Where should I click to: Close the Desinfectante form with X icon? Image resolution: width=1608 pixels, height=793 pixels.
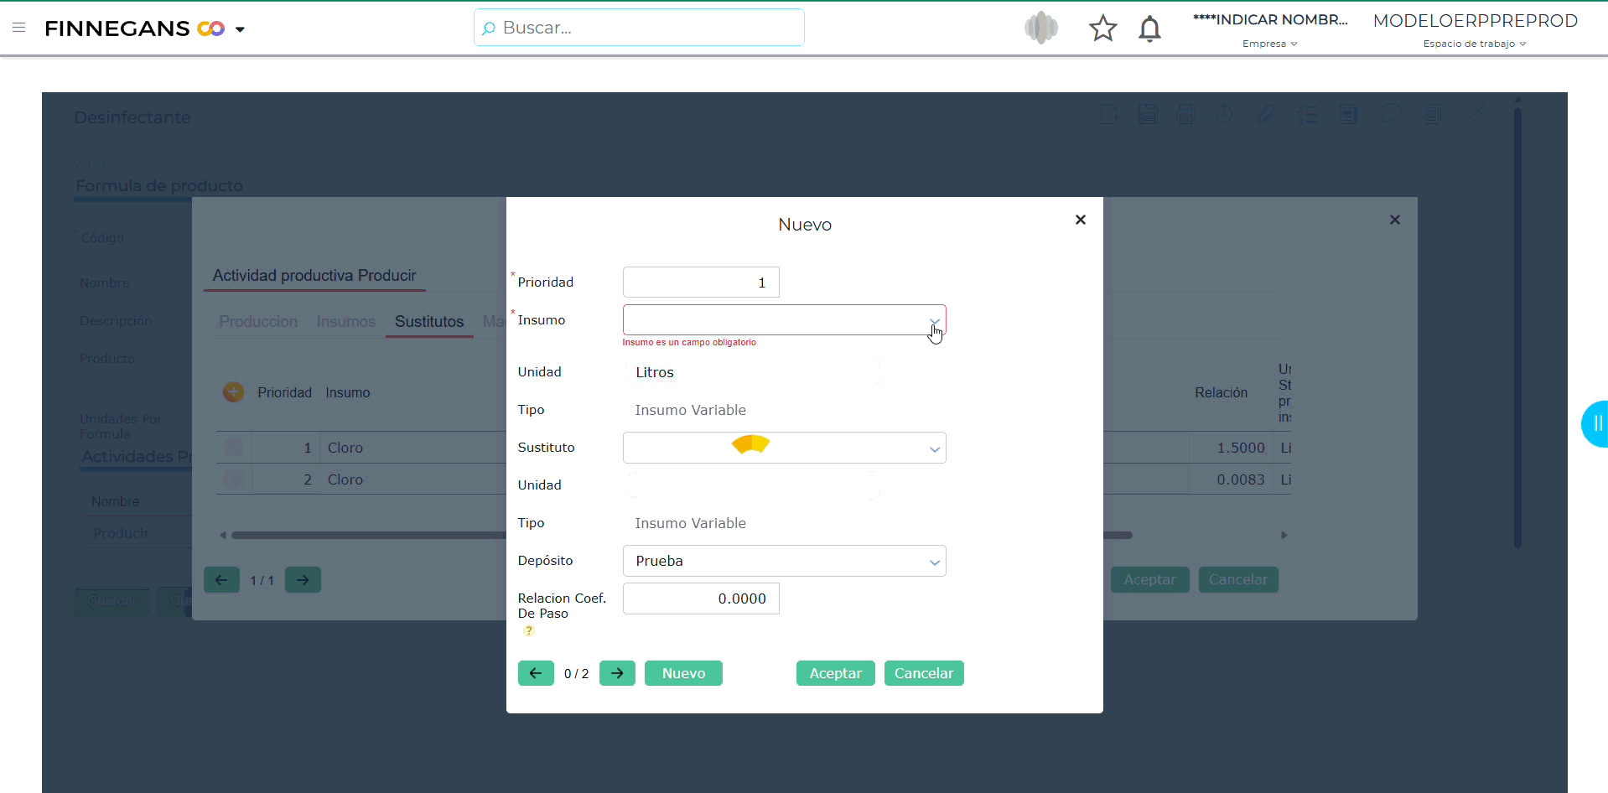click(1477, 111)
